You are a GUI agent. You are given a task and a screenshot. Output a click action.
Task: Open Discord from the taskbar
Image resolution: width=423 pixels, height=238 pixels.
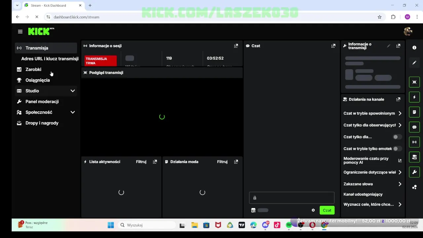pos(265,225)
